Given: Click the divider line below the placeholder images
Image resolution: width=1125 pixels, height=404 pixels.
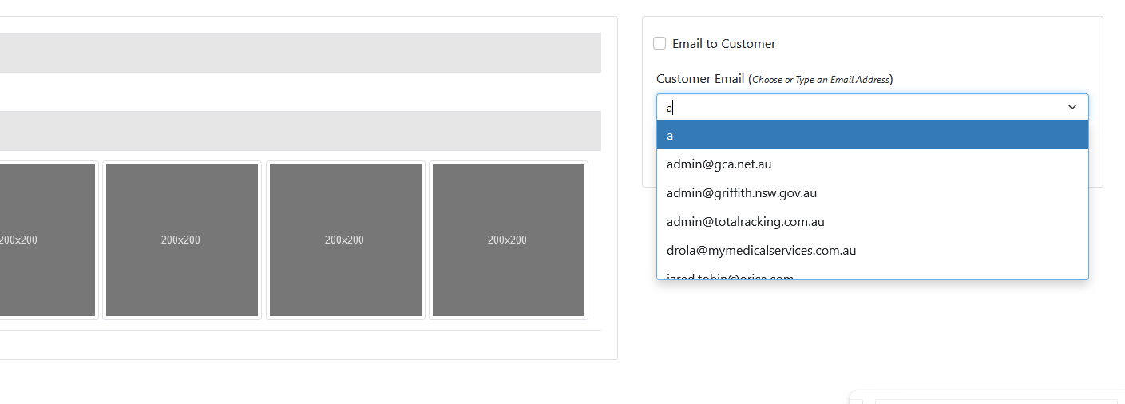Looking at the screenshot, I should pyautogui.click(x=300, y=330).
